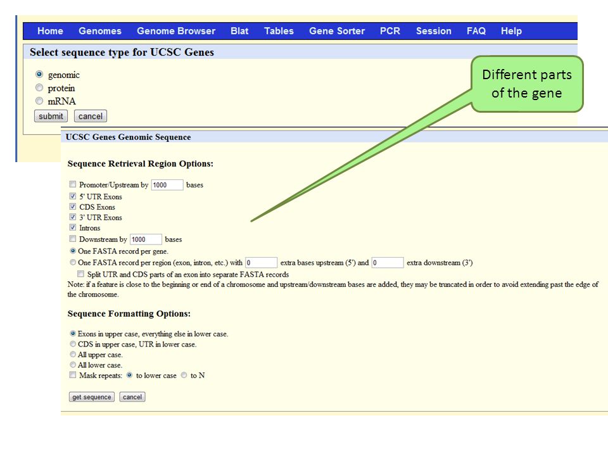Enable Split UTR and CDS parts checkbox
This screenshot has width=608, height=456.
coord(80,274)
